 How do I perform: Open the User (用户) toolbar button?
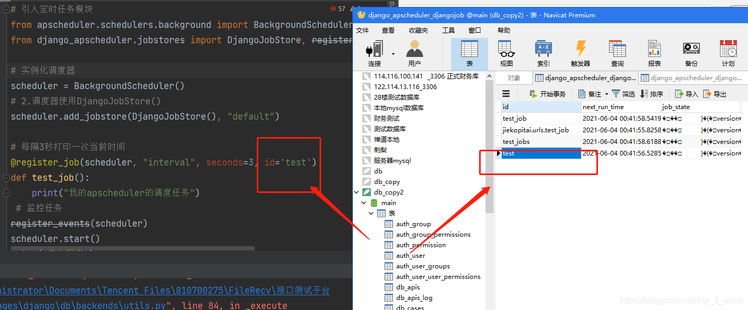coord(415,54)
